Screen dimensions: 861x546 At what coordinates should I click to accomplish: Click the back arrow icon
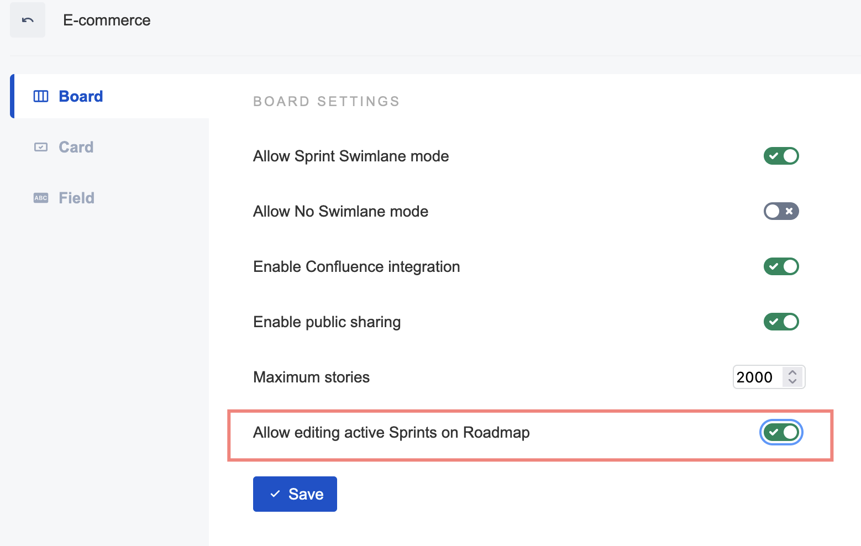(x=28, y=20)
